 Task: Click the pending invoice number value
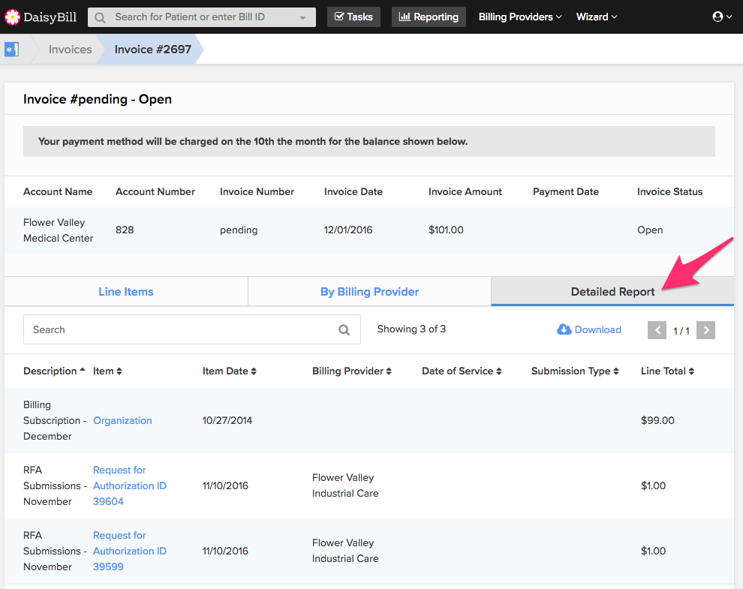[x=239, y=230]
